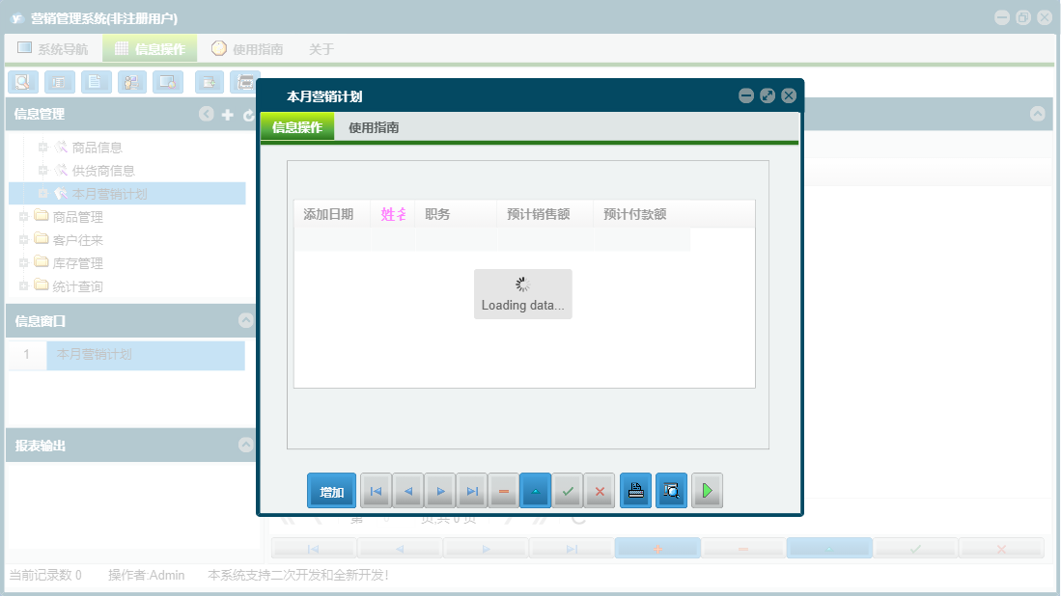This screenshot has width=1061, height=596.
Task: Click the print preview magnifier icon in dialog
Action: click(671, 491)
